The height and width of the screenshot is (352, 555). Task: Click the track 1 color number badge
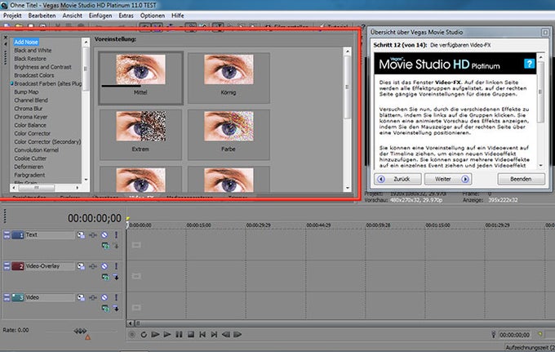[x=18, y=234]
